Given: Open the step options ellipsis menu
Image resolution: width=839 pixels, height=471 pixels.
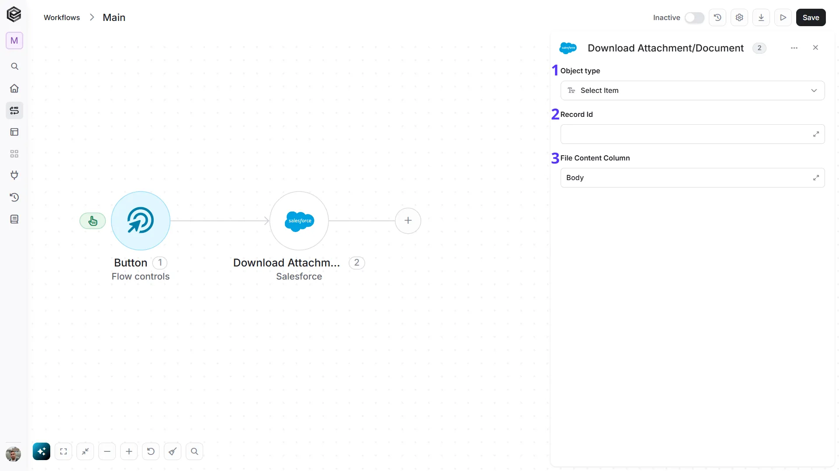Looking at the screenshot, I should coord(794,48).
